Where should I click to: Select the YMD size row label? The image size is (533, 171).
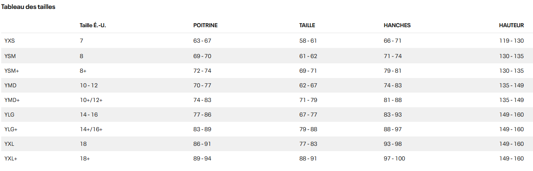(11, 85)
